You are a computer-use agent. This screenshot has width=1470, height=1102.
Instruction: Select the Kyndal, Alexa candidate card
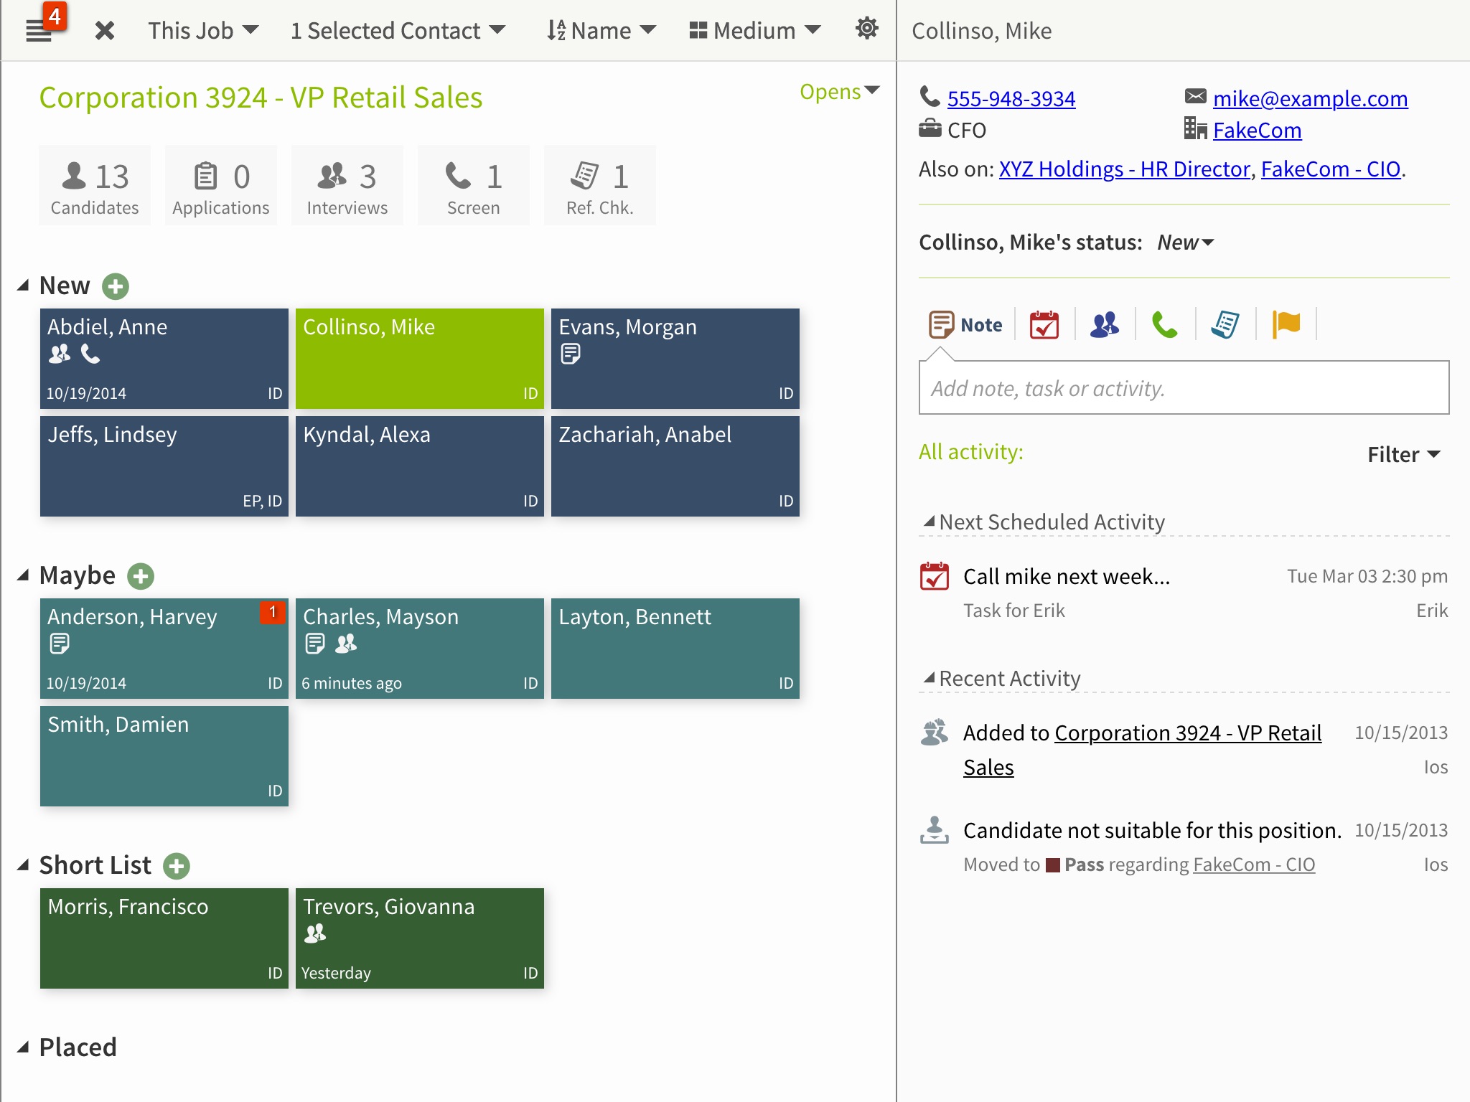pyautogui.click(x=420, y=466)
